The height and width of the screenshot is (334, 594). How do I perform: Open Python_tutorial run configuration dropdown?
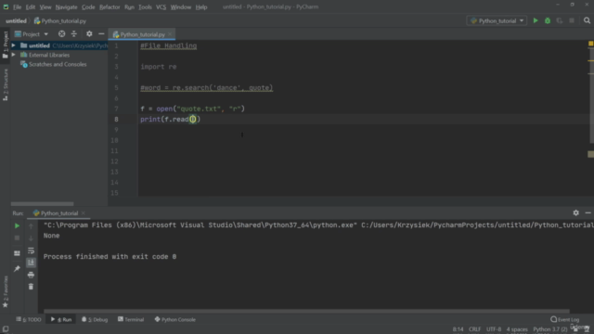click(497, 20)
